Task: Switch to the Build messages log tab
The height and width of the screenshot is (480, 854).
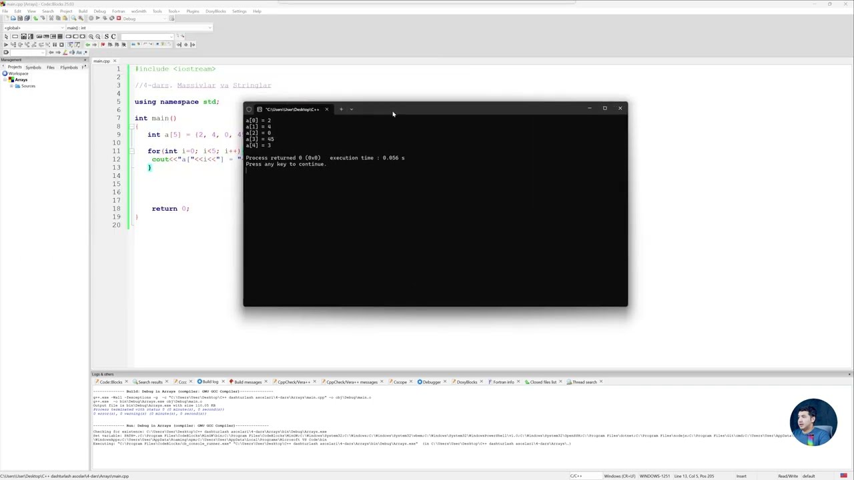Action: [x=248, y=382]
